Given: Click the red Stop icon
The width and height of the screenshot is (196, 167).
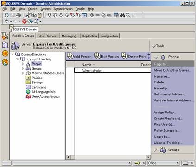Looking at the screenshot, I should pos(25,21).
